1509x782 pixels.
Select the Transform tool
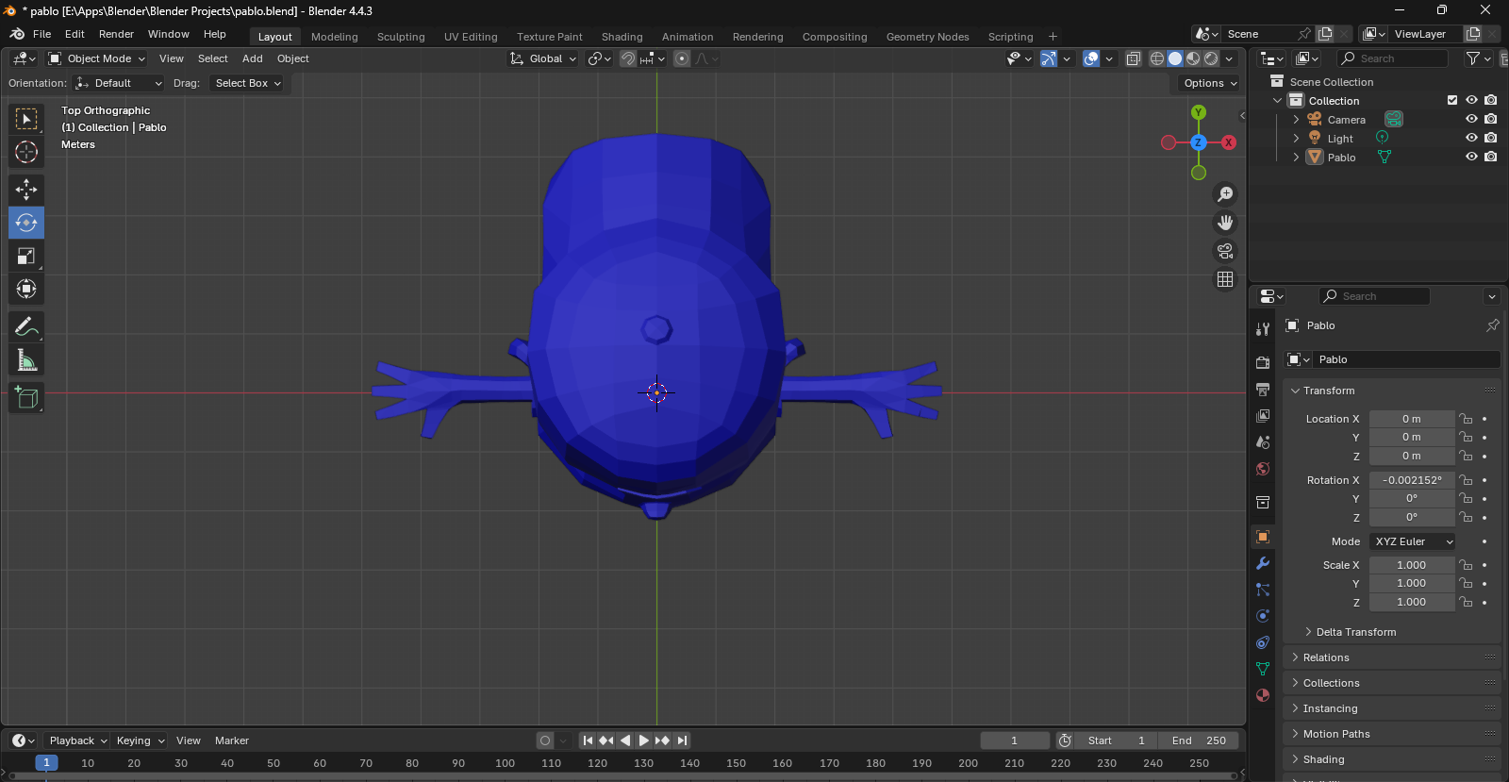click(x=26, y=289)
